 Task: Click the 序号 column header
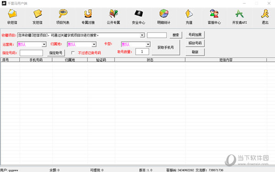click(x=10, y=60)
